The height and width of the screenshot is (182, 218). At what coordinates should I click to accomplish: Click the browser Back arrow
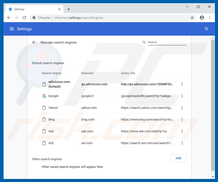pyautogui.click(x=9, y=18)
